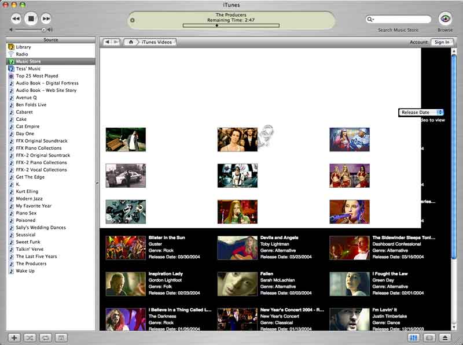Select Library in Source list
The width and height of the screenshot is (463, 345).
[51, 47]
